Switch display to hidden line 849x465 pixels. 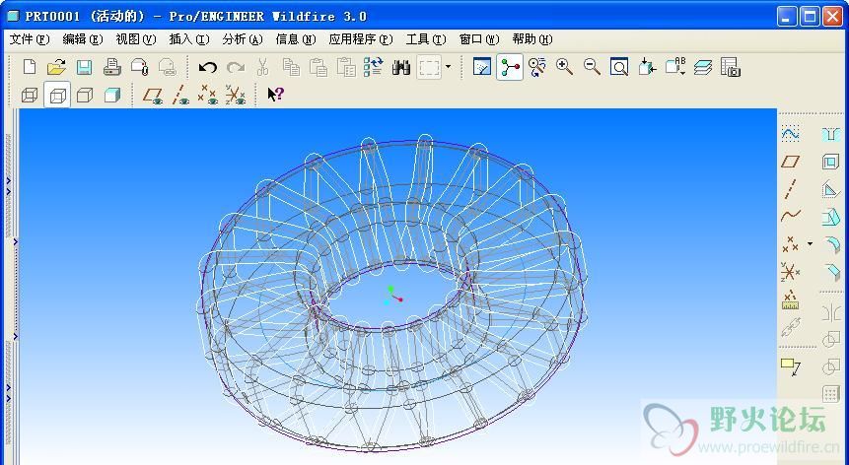[x=57, y=96]
